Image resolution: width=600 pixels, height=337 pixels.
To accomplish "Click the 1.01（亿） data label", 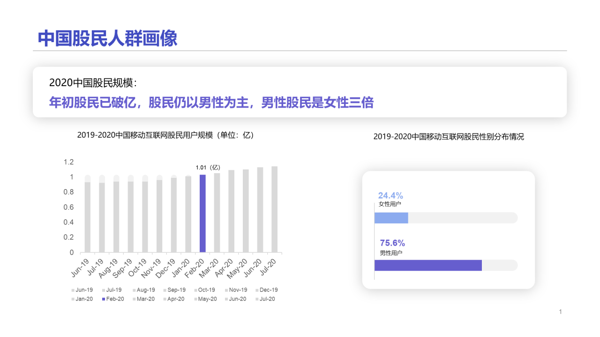I will click(208, 168).
